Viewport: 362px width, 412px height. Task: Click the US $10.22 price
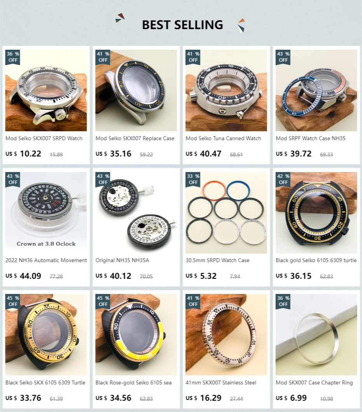(x=23, y=154)
